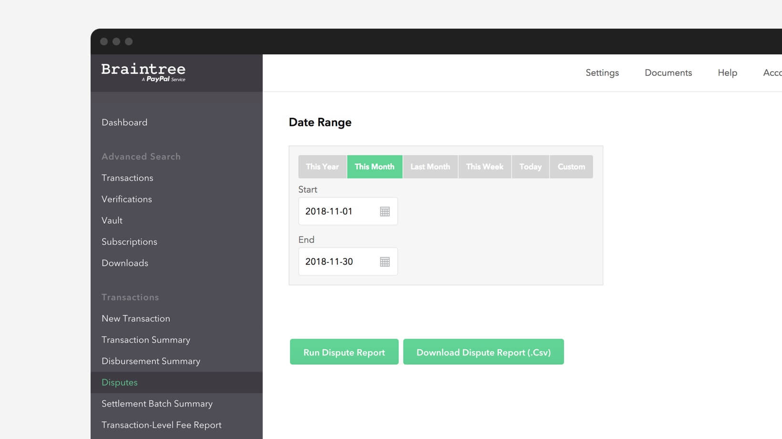Open Downloads in the sidebar
Screen dimensions: 782x439
[125, 263]
